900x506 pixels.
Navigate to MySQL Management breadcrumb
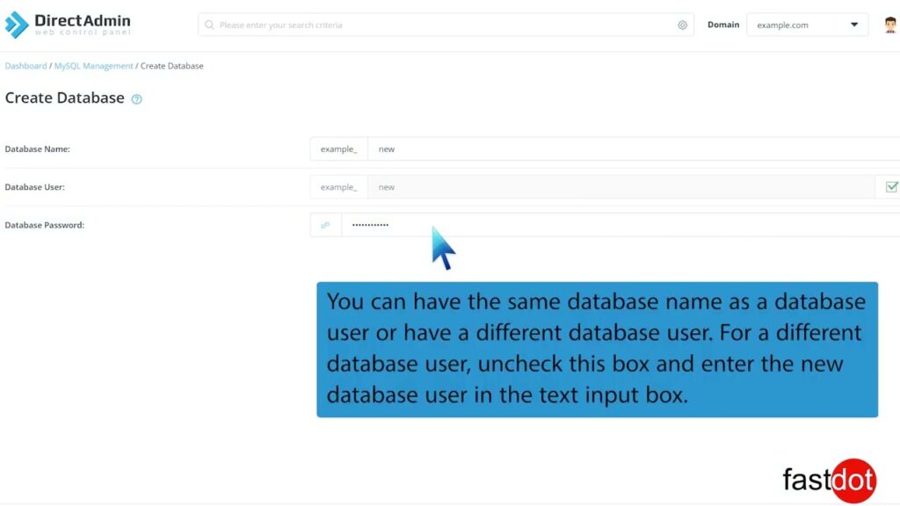(x=93, y=65)
